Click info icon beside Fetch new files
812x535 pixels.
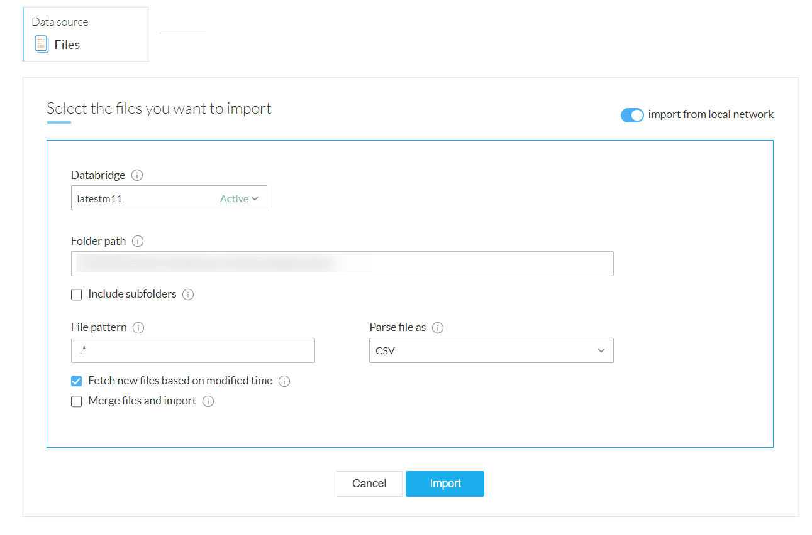pos(284,381)
